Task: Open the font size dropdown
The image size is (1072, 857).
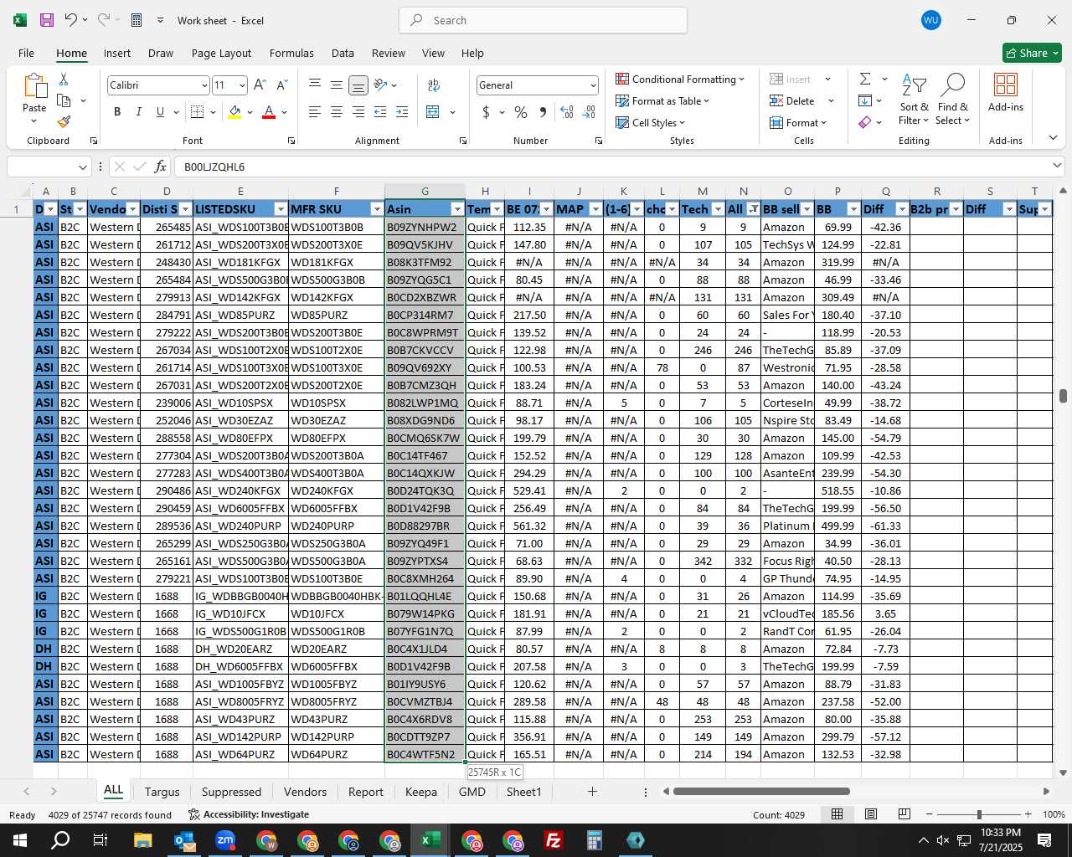Action: click(242, 85)
